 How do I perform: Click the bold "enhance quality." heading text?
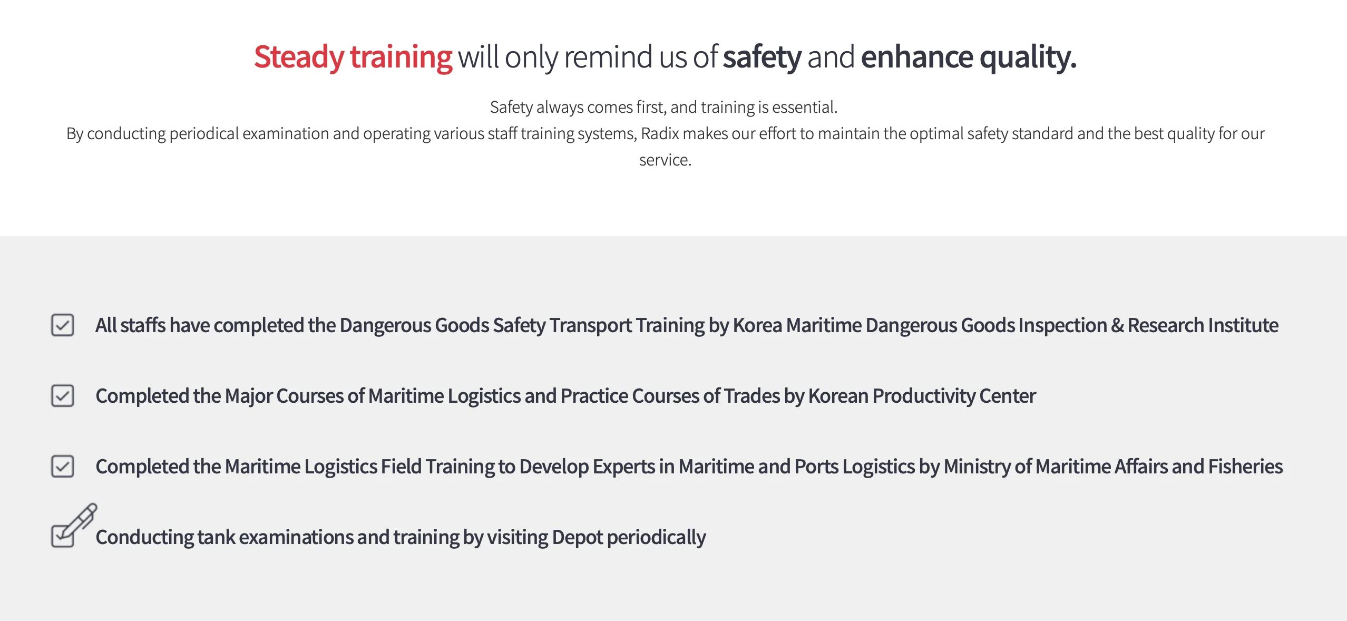(968, 57)
